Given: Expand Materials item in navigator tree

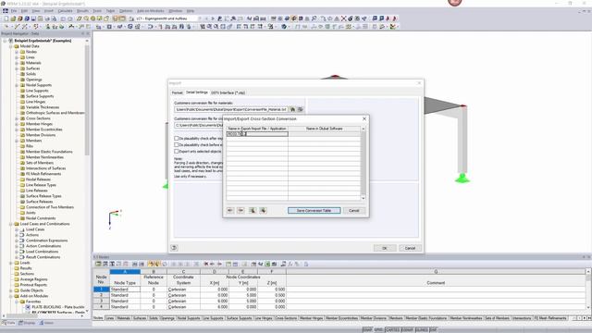Looking at the screenshot, I should [x=17, y=63].
